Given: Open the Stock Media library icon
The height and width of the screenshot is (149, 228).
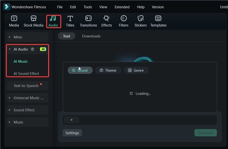Looking at the screenshot, I should click(x=34, y=19).
